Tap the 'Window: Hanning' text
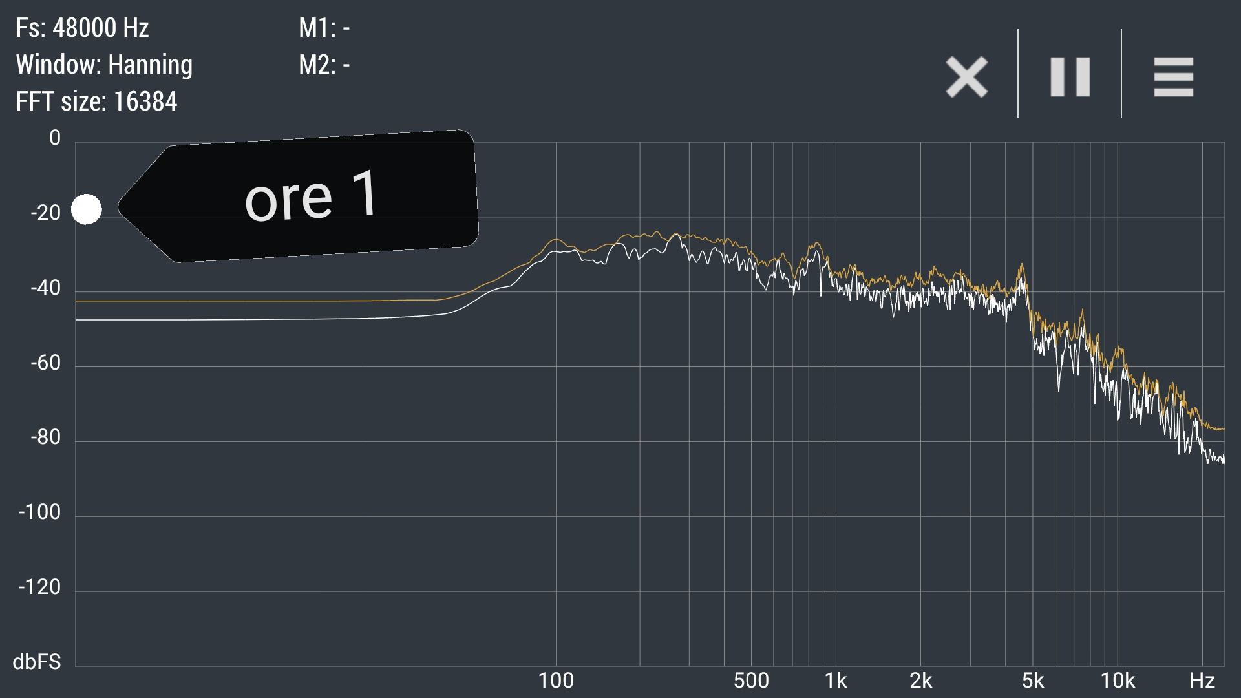The width and height of the screenshot is (1241, 698). tap(104, 65)
